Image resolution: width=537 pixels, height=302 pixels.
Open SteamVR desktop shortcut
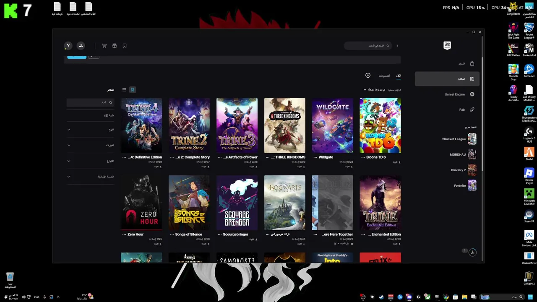(529, 216)
